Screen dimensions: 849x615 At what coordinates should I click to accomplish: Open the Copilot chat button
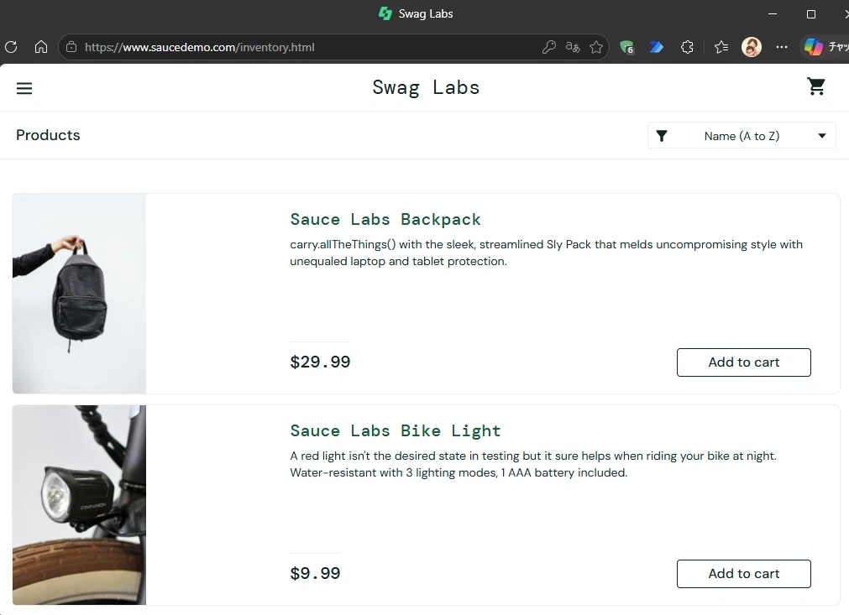pyautogui.click(x=825, y=47)
